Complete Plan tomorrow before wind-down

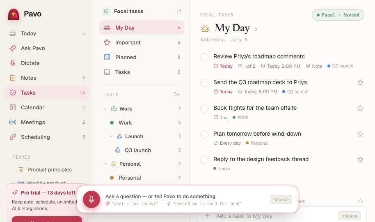tap(204, 134)
